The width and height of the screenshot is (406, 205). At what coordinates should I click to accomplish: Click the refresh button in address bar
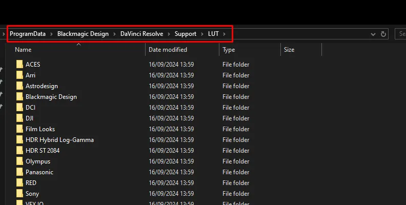tap(383, 34)
